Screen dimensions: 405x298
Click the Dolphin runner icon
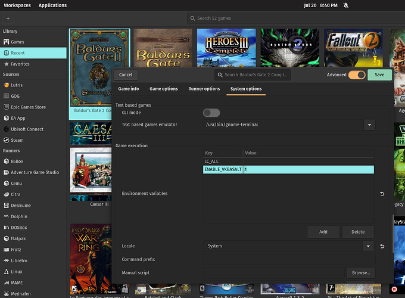click(6, 216)
